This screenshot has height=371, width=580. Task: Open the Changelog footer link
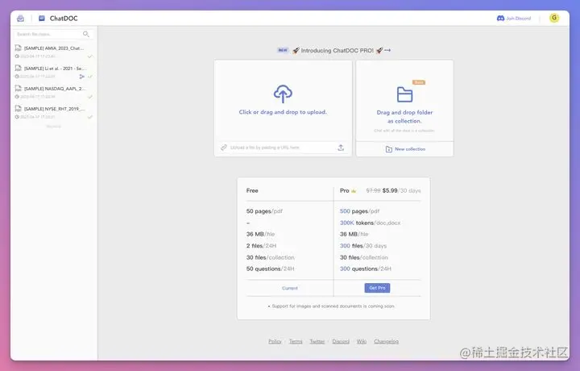click(x=386, y=341)
